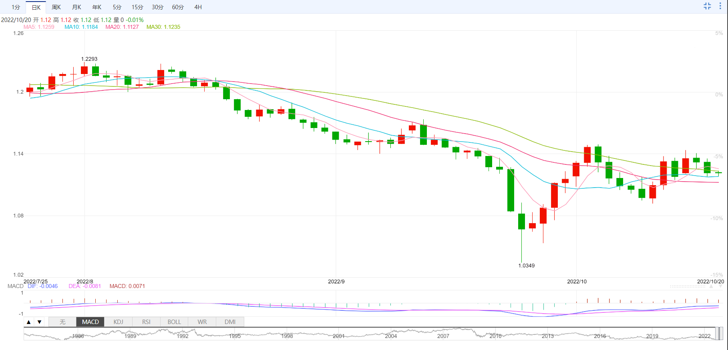728x350 pixels.
Task: Choose the WR indicator tab
Action: [202, 322]
